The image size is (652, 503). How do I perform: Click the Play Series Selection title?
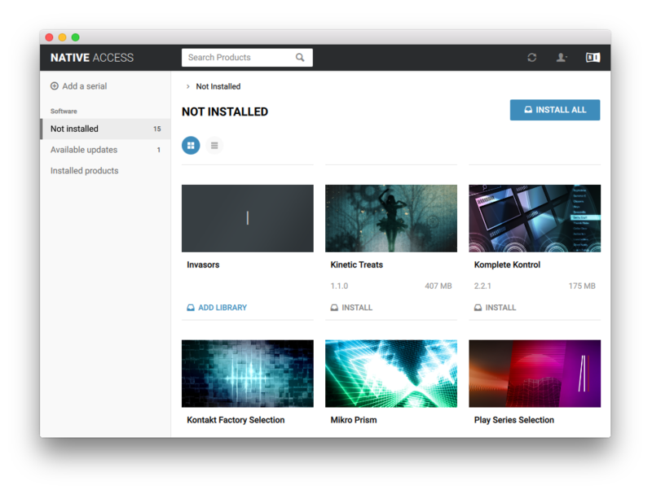coord(514,420)
